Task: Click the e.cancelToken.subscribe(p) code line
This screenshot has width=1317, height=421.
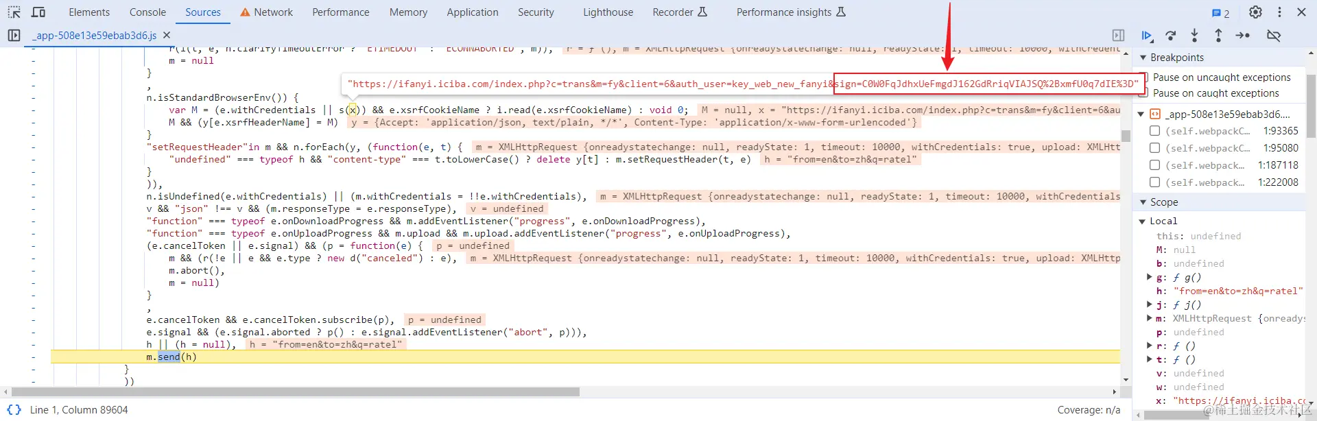Action: [x=270, y=320]
